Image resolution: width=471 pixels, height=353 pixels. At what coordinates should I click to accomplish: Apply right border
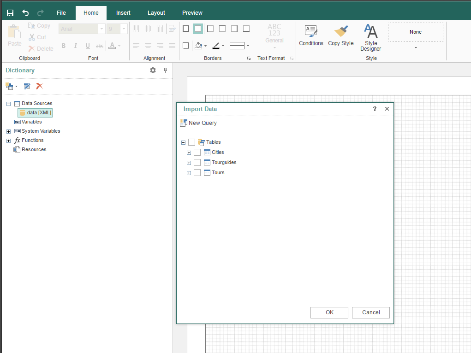coord(234,29)
